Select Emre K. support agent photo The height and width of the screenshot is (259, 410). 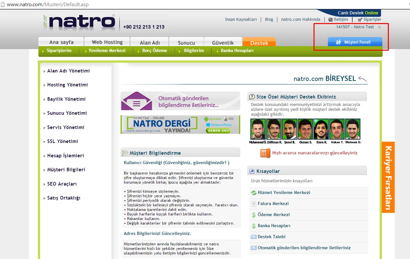click(321, 129)
